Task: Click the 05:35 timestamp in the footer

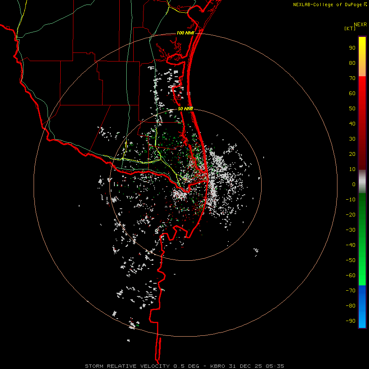Action: coord(275,366)
